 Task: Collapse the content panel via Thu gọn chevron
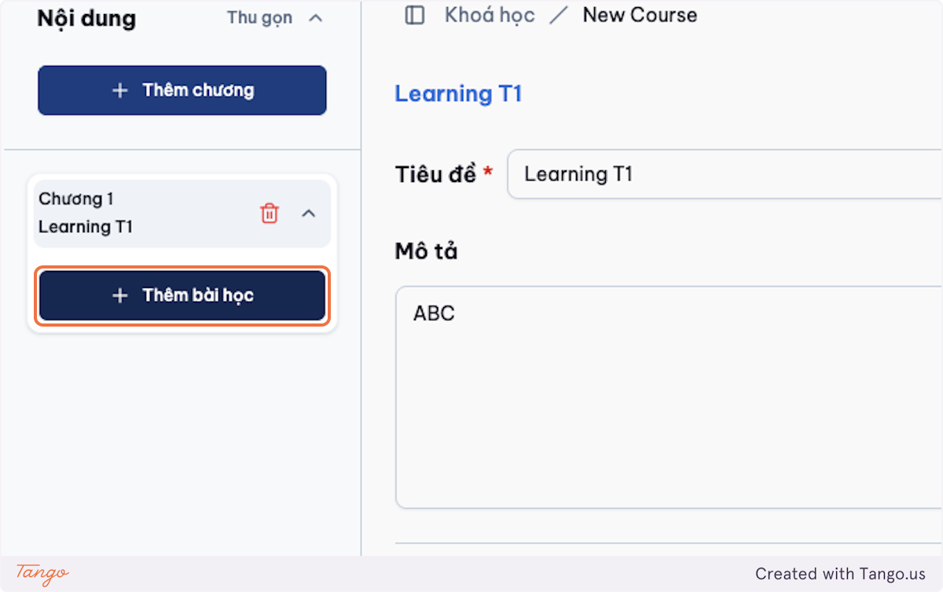(316, 17)
